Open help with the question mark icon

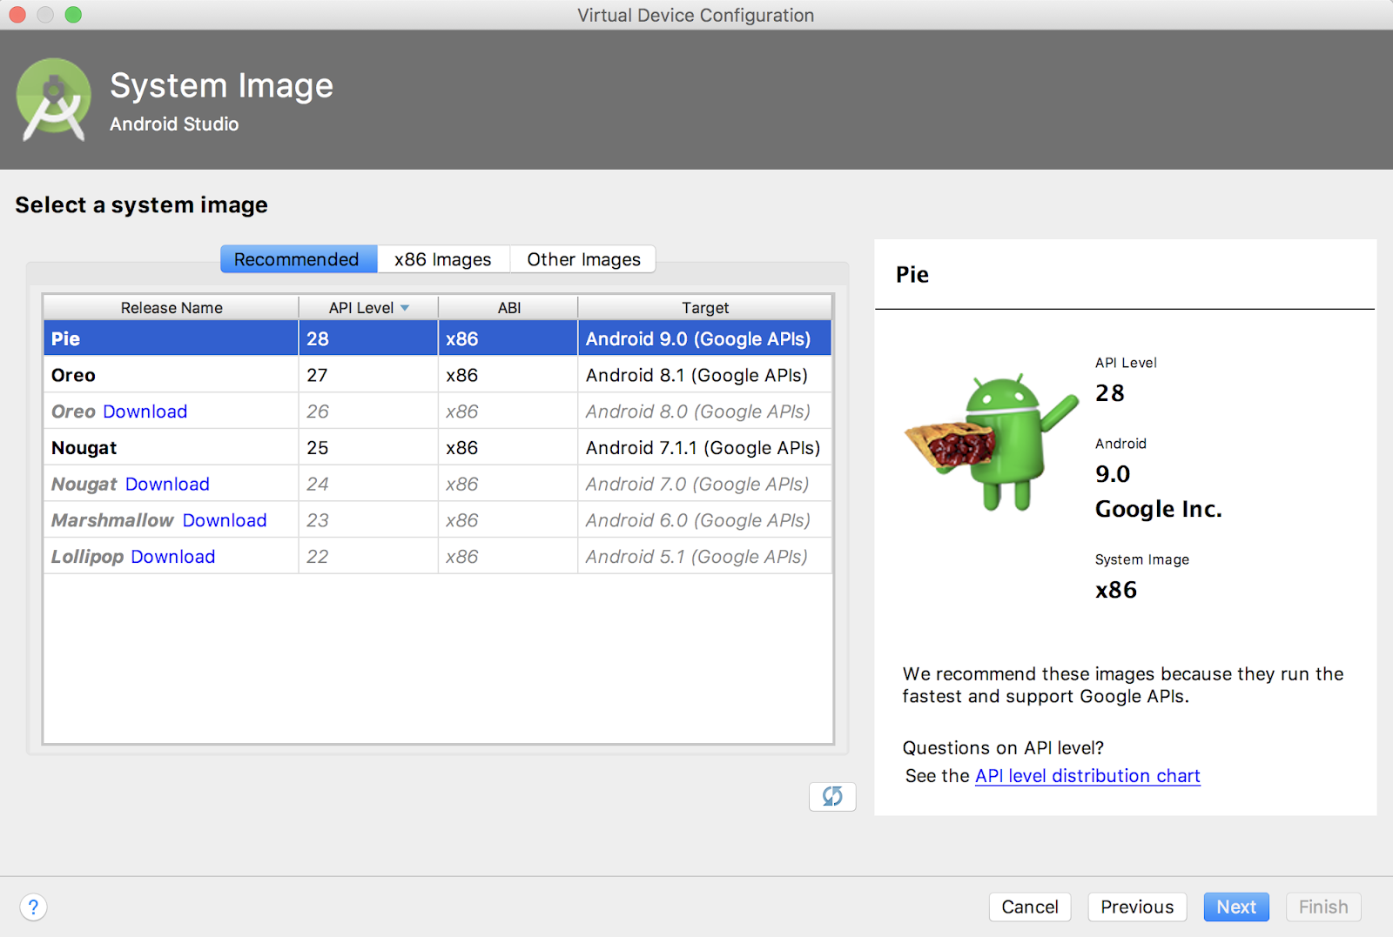click(x=33, y=907)
